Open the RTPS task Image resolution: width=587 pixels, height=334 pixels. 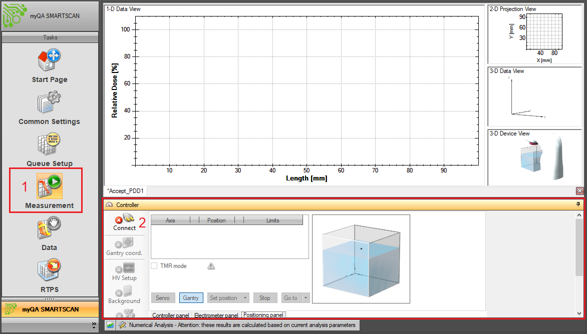(50, 275)
